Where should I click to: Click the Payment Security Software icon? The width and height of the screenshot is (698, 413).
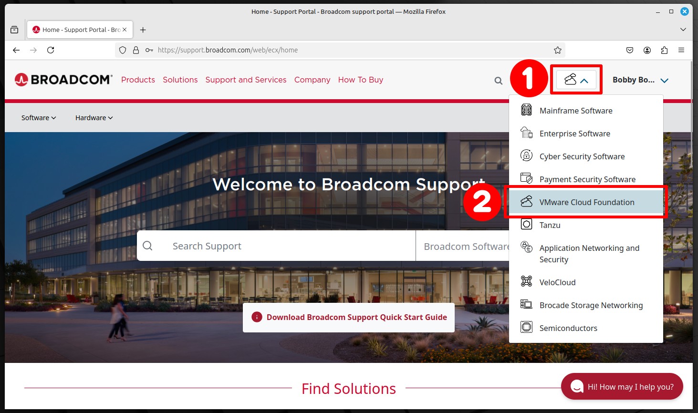(526, 179)
